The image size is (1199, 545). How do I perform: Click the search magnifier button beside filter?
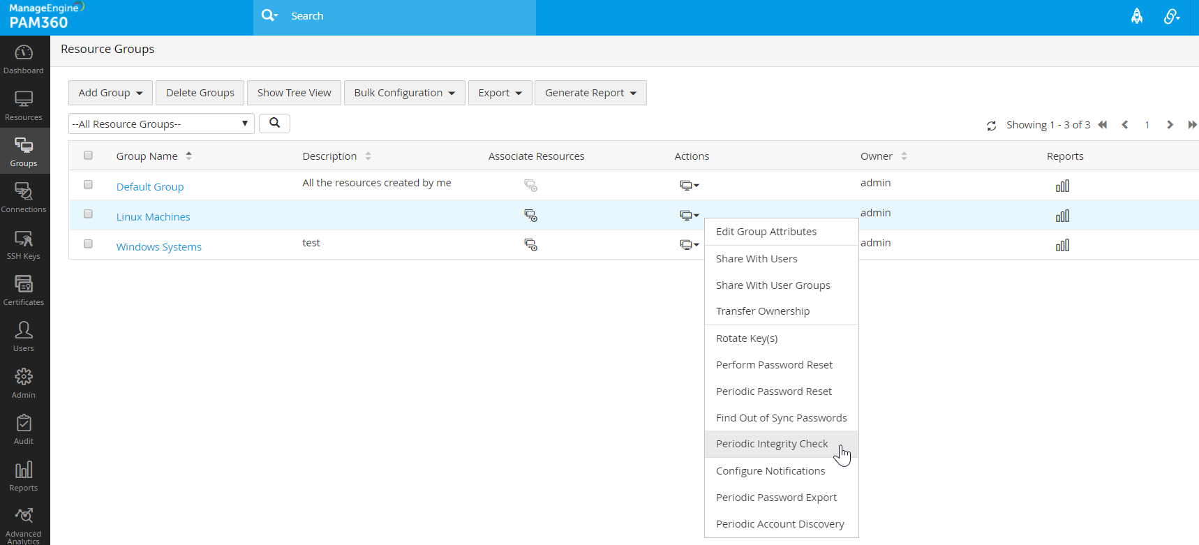tap(274, 124)
